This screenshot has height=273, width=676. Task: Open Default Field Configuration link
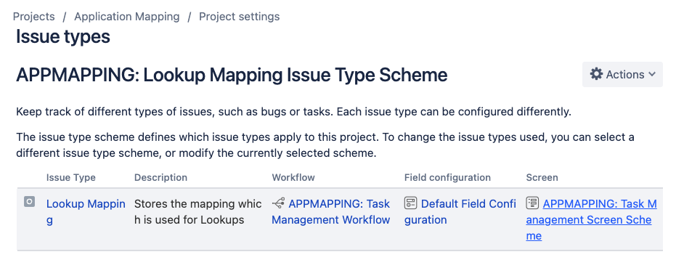460,212
